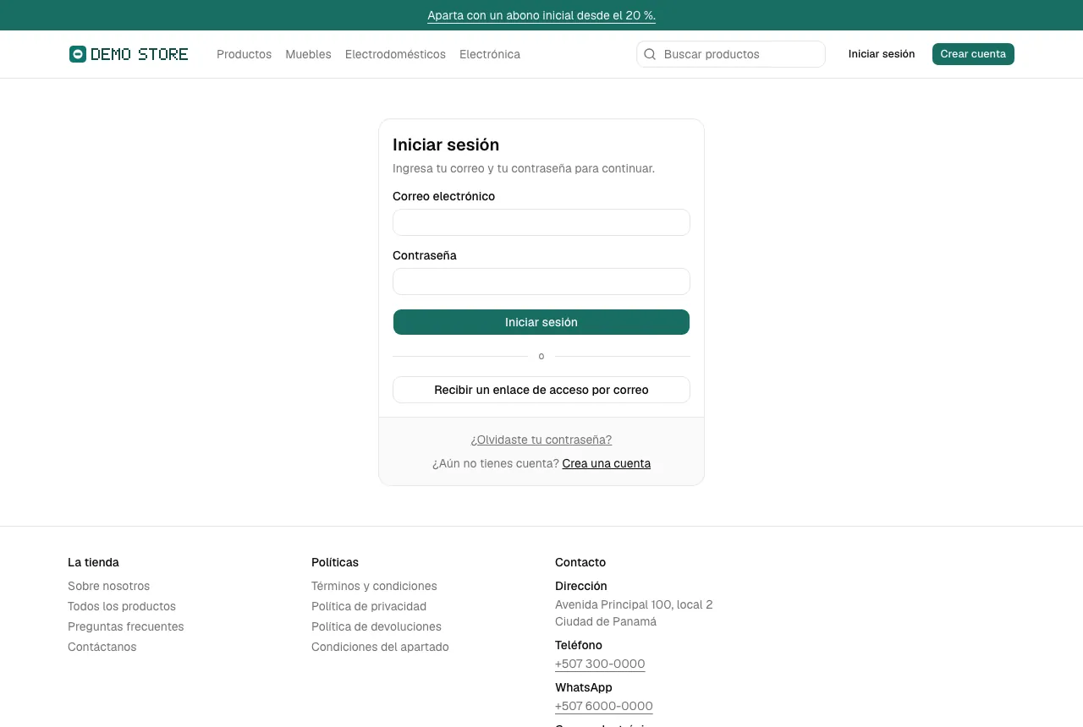Screen dimensions: 1083x727
Task: Open the top banner abono inicial link
Action: (541, 15)
